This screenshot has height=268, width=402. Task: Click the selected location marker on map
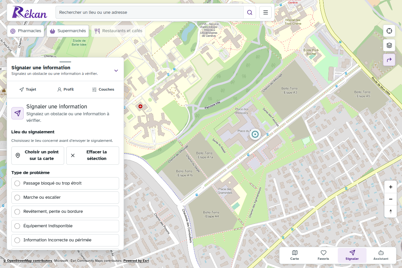[x=255, y=134]
